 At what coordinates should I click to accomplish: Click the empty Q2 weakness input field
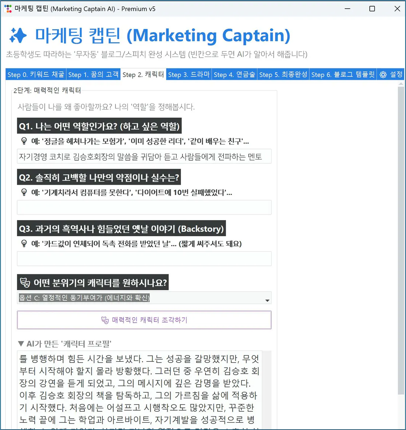[x=144, y=207]
